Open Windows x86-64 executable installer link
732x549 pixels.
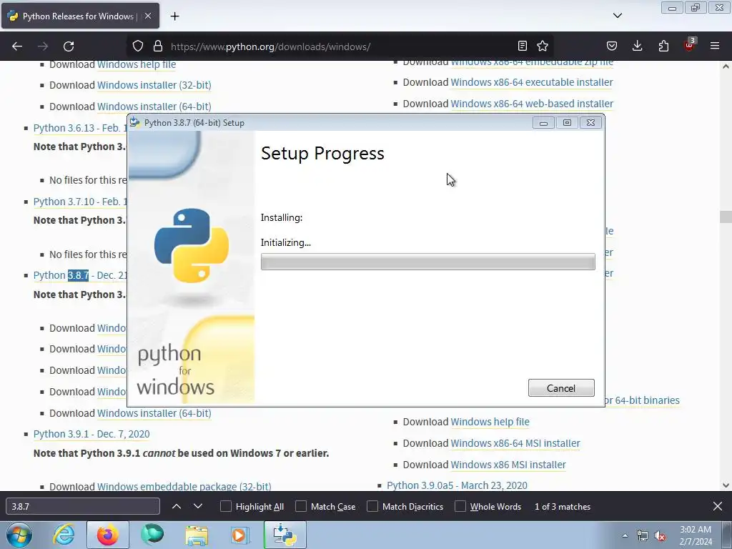pos(532,82)
